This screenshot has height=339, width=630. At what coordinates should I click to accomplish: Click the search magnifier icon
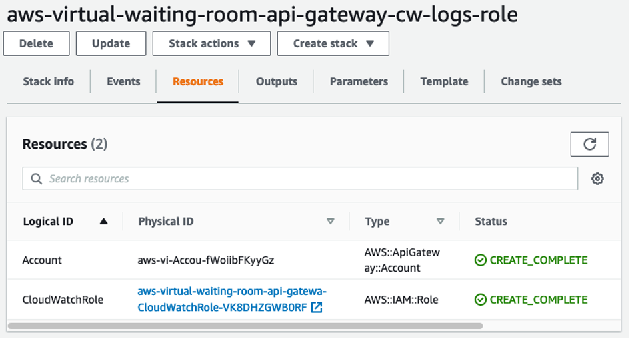pyautogui.click(x=36, y=179)
